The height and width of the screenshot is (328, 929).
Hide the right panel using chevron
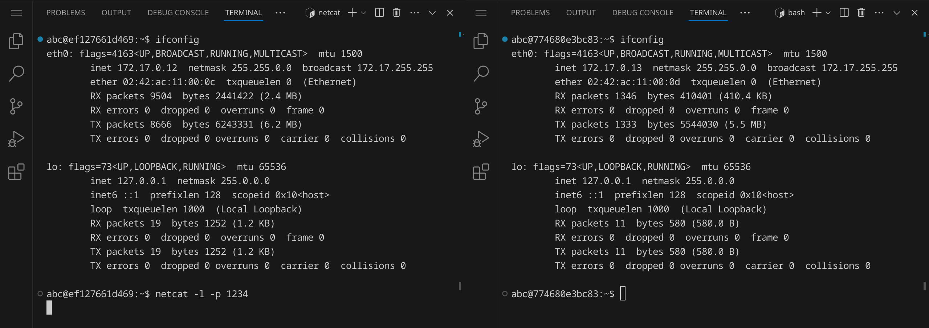click(897, 13)
